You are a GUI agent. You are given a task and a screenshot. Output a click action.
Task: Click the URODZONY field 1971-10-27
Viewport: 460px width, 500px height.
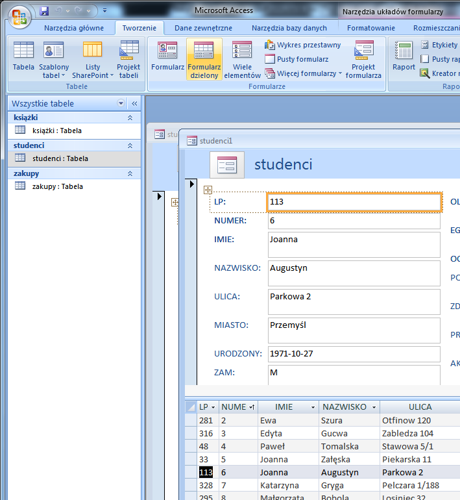(354, 354)
